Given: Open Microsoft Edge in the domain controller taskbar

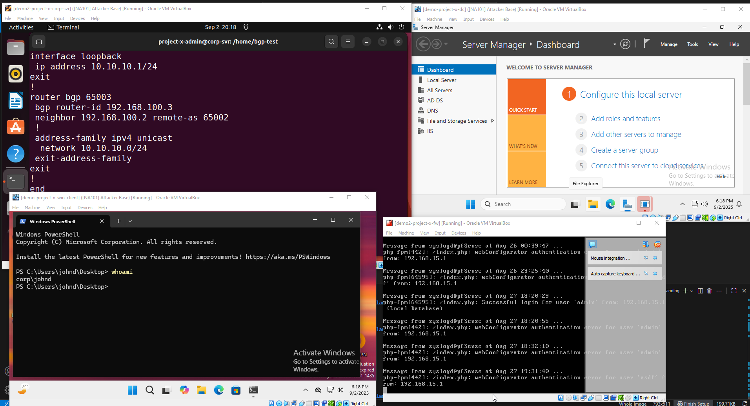Looking at the screenshot, I should [610, 204].
